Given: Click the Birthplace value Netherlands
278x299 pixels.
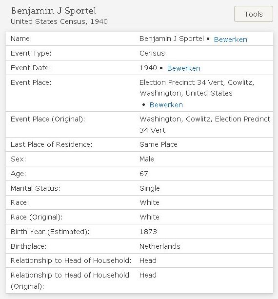Looking at the screenshot, I should click(160, 246).
